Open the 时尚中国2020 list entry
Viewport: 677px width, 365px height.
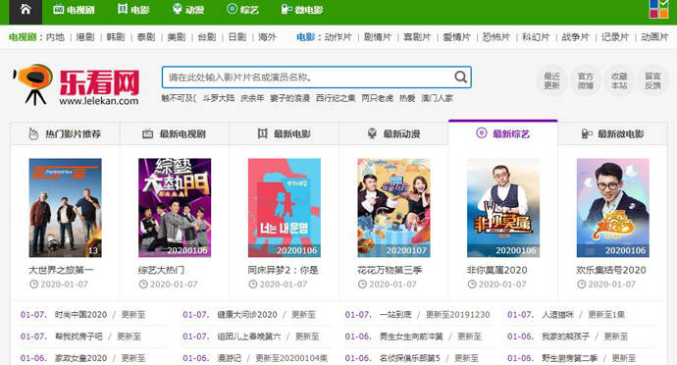[x=80, y=314]
